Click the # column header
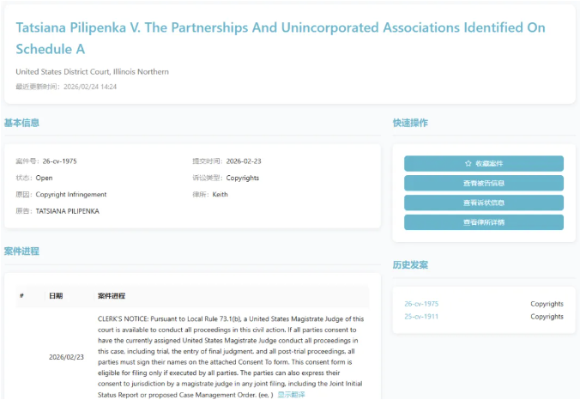 21,295
